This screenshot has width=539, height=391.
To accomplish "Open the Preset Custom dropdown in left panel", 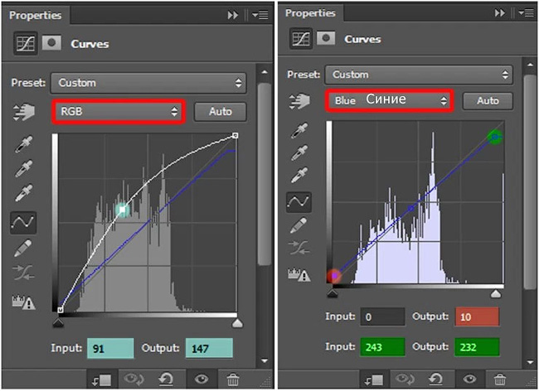I will (148, 83).
